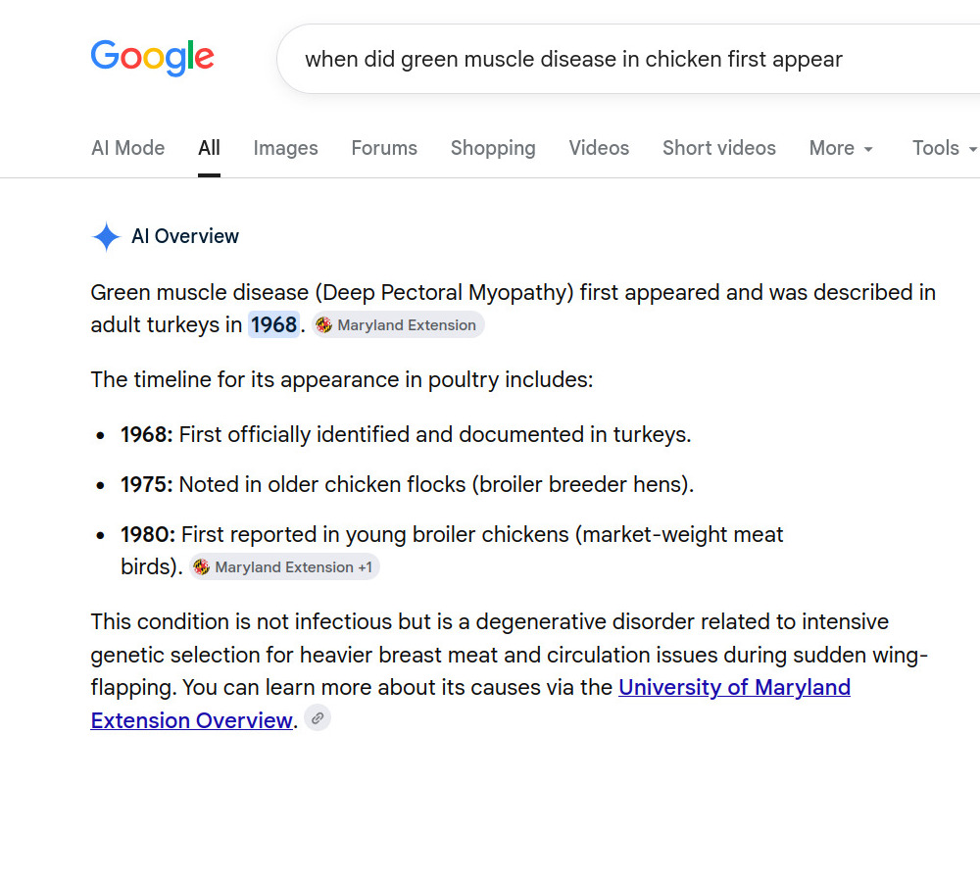
Task: Open the Tools dropdown
Action: coord(944,148)
